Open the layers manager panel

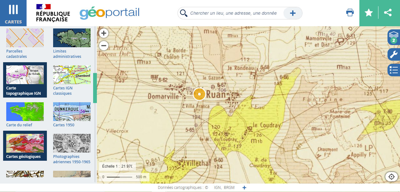[x=393, y=37]
